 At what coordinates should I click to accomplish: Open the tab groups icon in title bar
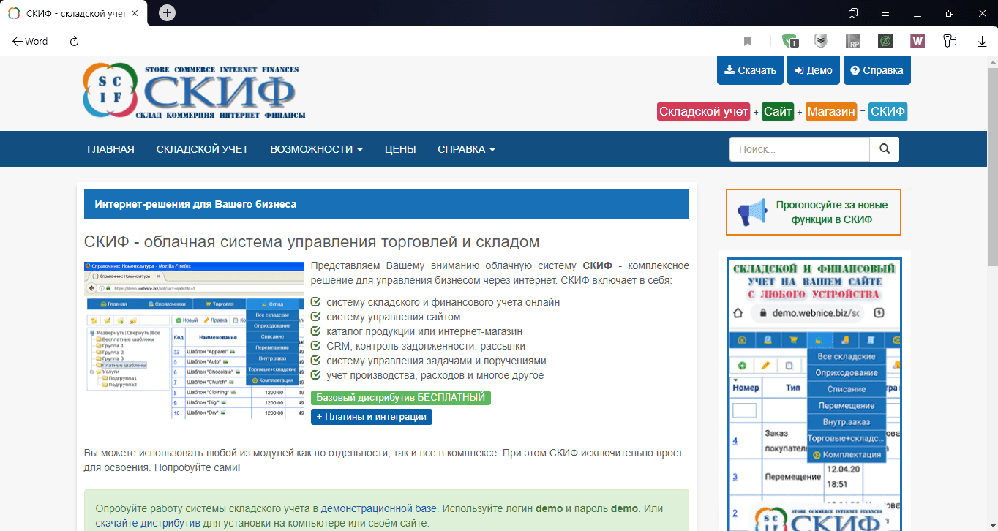(x=853, y=13)
